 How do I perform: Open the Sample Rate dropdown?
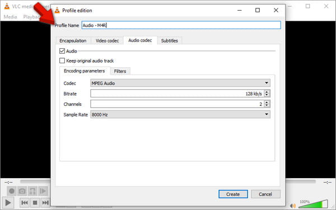pos(180,114)
